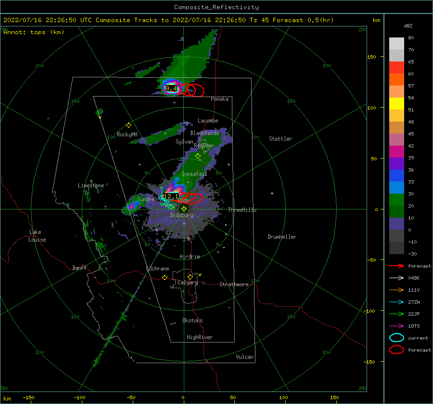Viewport: 433px width, 404px height.
Task: Click the Banff town label
Action: 79,268
